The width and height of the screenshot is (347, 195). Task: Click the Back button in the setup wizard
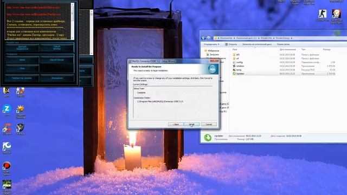click(x=176, y=125)
